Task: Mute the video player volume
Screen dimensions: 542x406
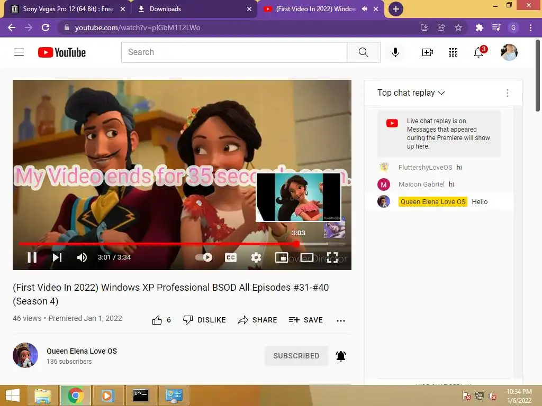Action: pos(82,257)
